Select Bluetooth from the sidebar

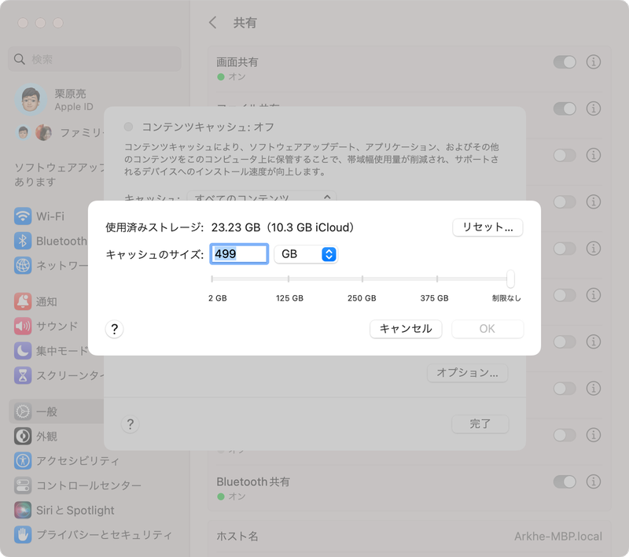[47, 241]
